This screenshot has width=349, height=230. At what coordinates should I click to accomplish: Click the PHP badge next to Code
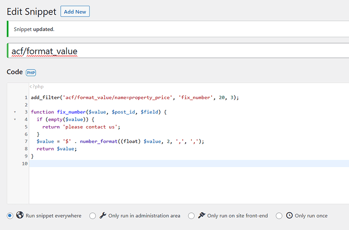click(x=31, y=73)
